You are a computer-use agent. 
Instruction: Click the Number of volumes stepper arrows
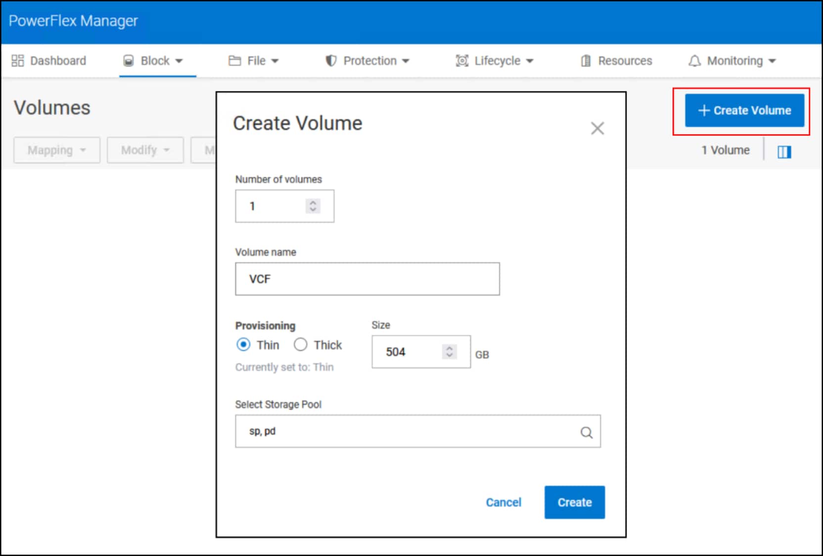[313, 206]
